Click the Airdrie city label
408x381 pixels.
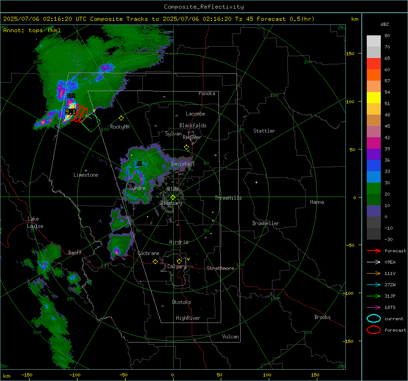click(x=179, y=242)
